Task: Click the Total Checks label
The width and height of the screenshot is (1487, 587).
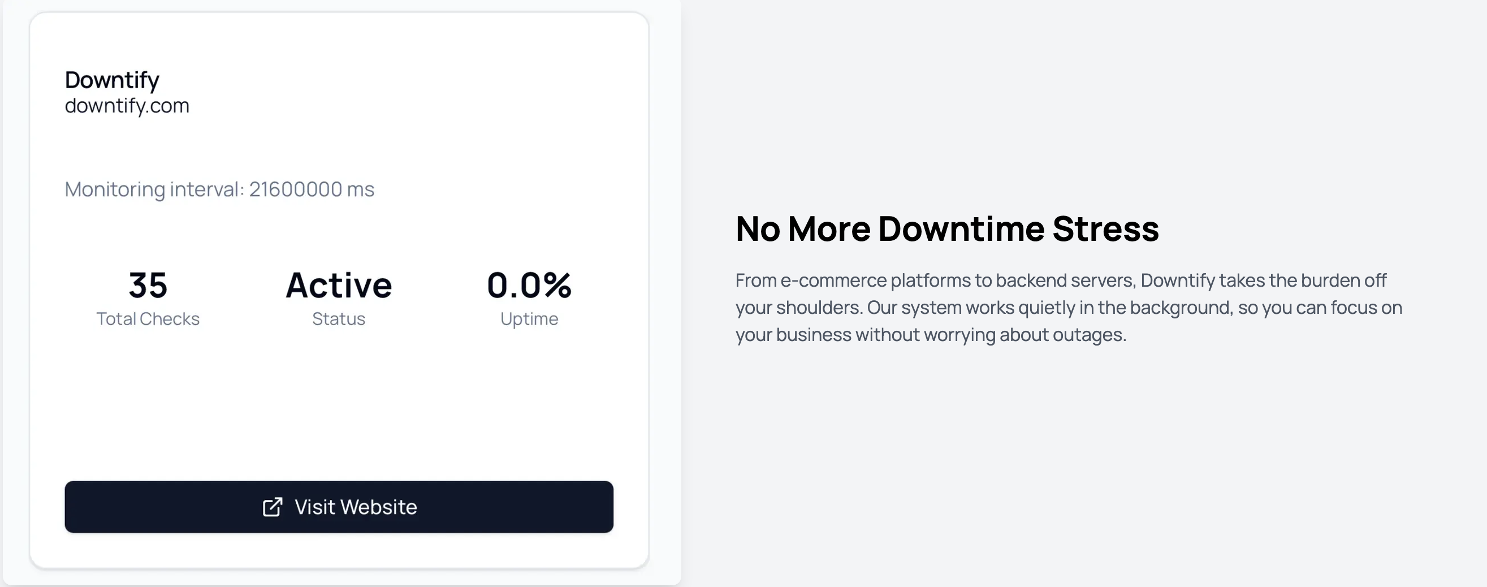Action: click(x=148, y=318)
